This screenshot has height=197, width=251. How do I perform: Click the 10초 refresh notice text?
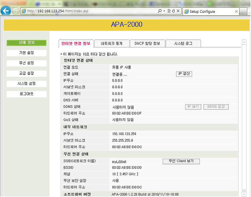coord(89,54)
